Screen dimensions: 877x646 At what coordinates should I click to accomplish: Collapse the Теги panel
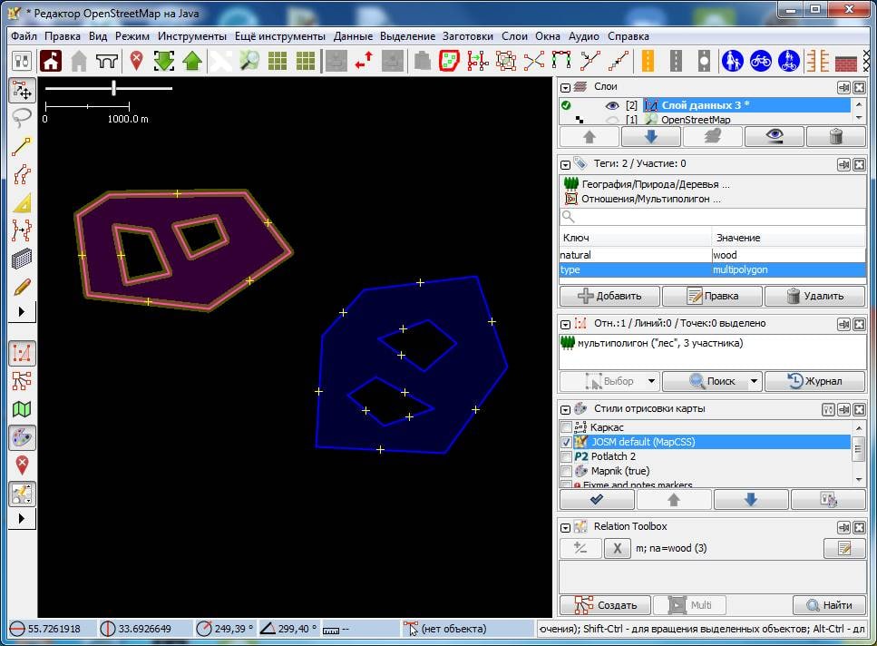click(565, 164)
